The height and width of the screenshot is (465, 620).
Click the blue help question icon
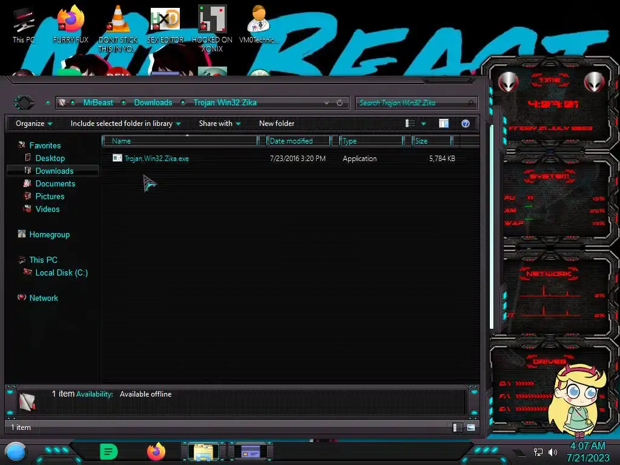466,124
